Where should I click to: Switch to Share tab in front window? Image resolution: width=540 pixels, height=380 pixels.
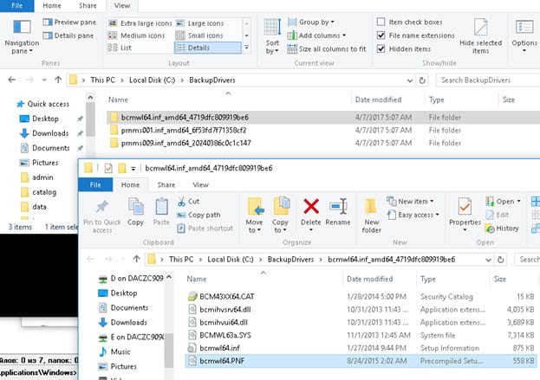[x=166, y=185]
